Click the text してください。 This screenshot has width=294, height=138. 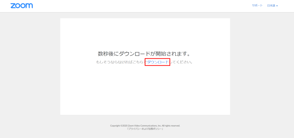point(181,62)
